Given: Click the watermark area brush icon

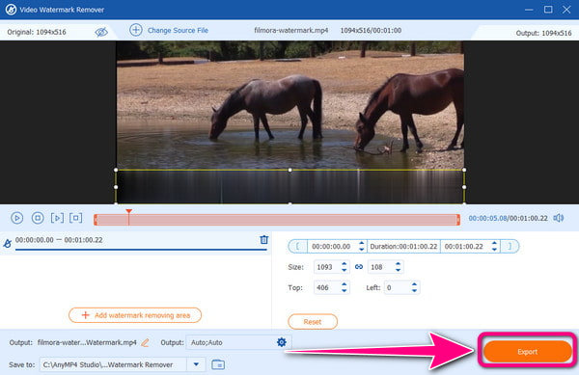Looking at the screenshot, I should click(x=8, y=243).
